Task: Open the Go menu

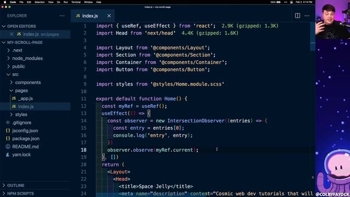Action: pyautogui.click(x=59, y=2)
